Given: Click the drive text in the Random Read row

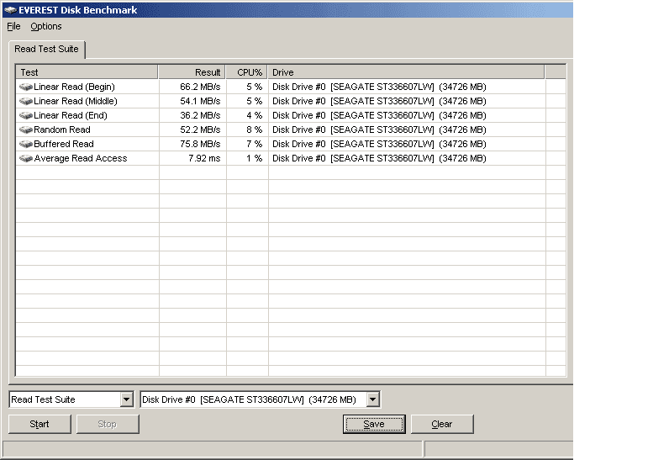Looking at the screenshot, I should pyautogui.click(x=379, y=130).
